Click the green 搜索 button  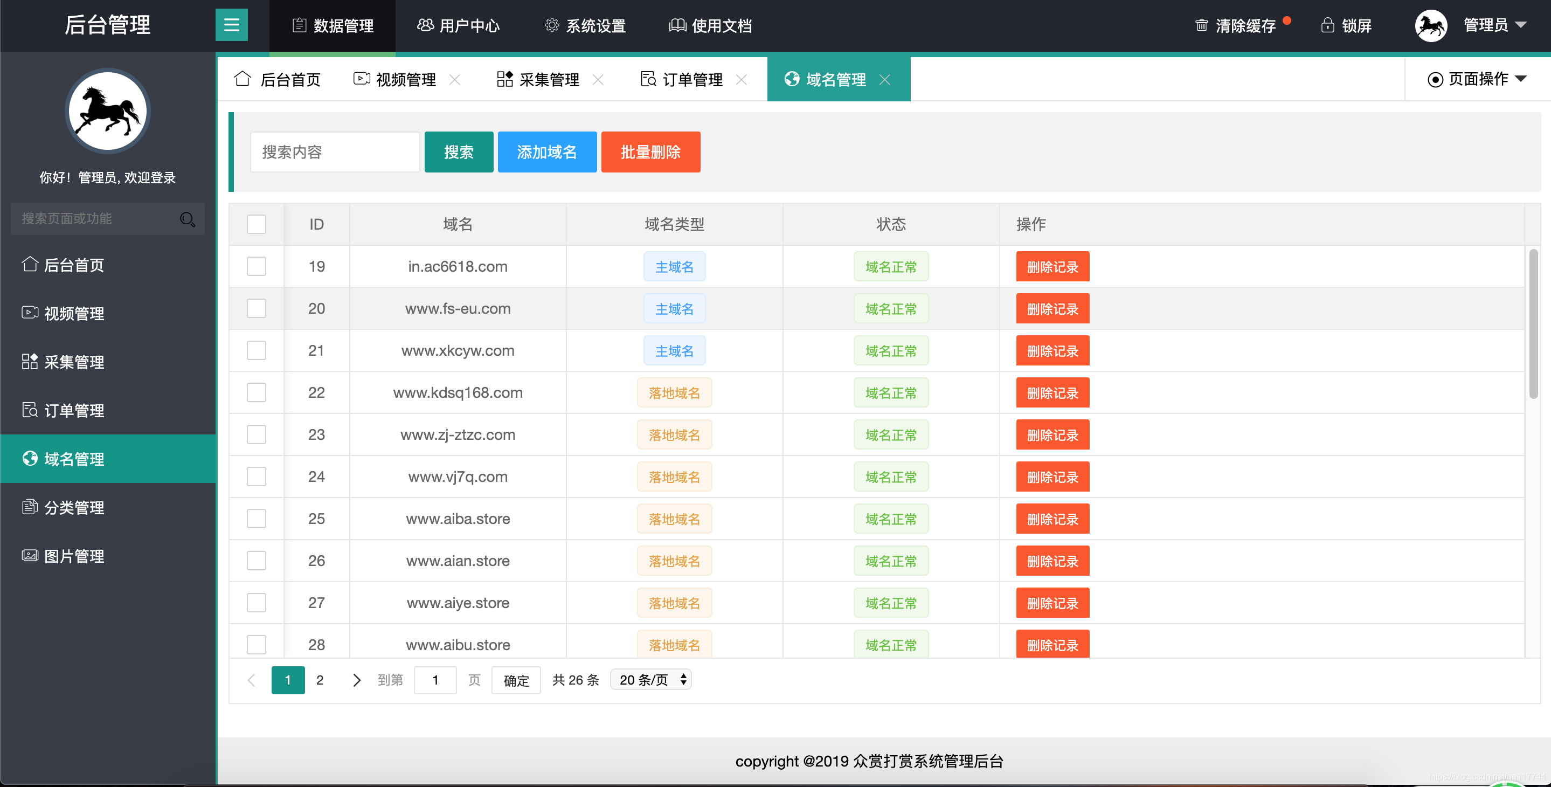pyautogui.click(x=459, y=151)
